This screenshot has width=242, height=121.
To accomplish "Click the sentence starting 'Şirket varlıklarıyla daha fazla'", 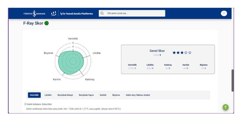I will 74,109.
